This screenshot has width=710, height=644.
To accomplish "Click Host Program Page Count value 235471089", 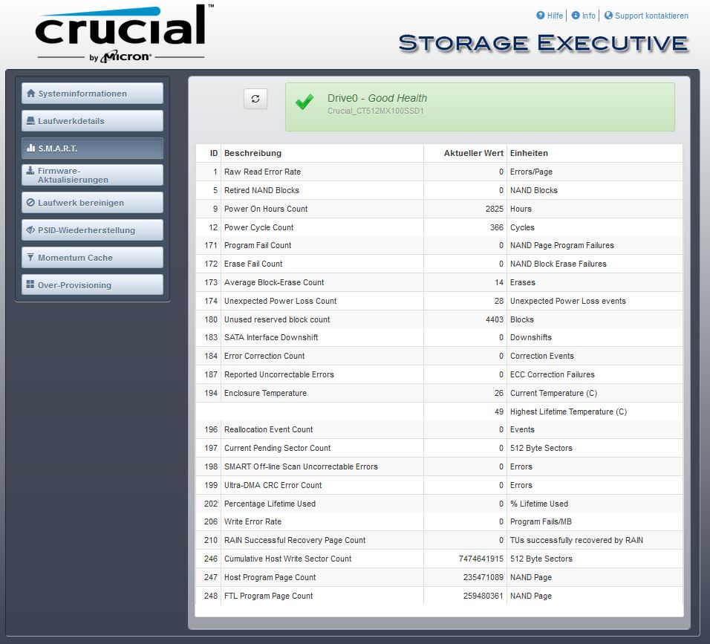I will click(483, 577).
